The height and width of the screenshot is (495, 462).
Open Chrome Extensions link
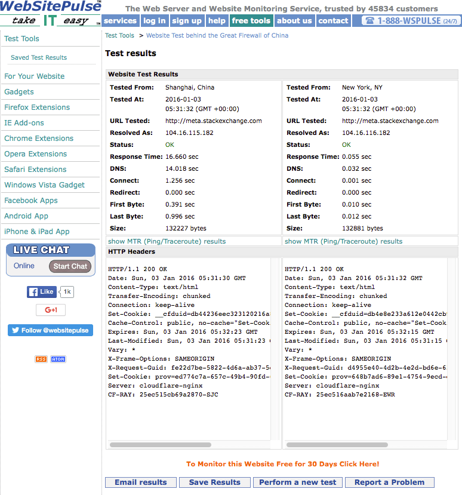click(x=39, y=139)
